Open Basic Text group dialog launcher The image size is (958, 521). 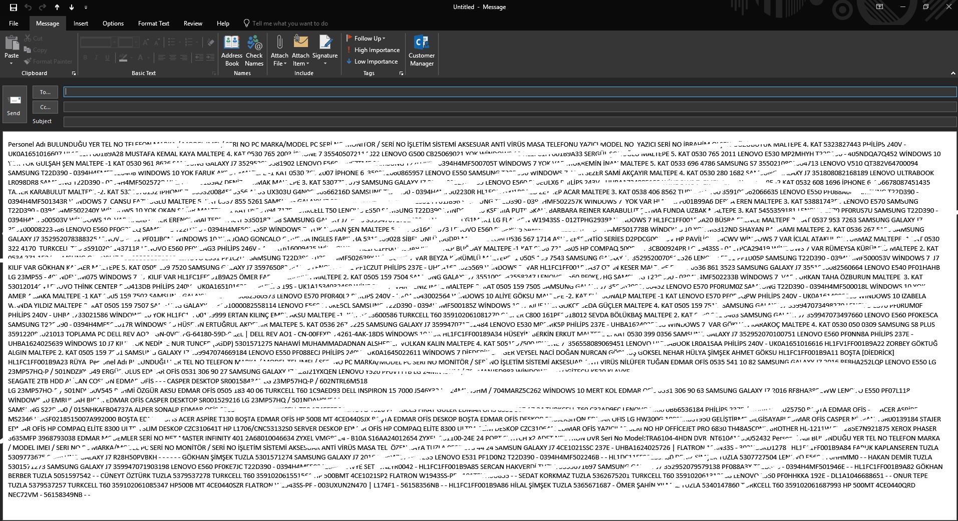point(214,74)
